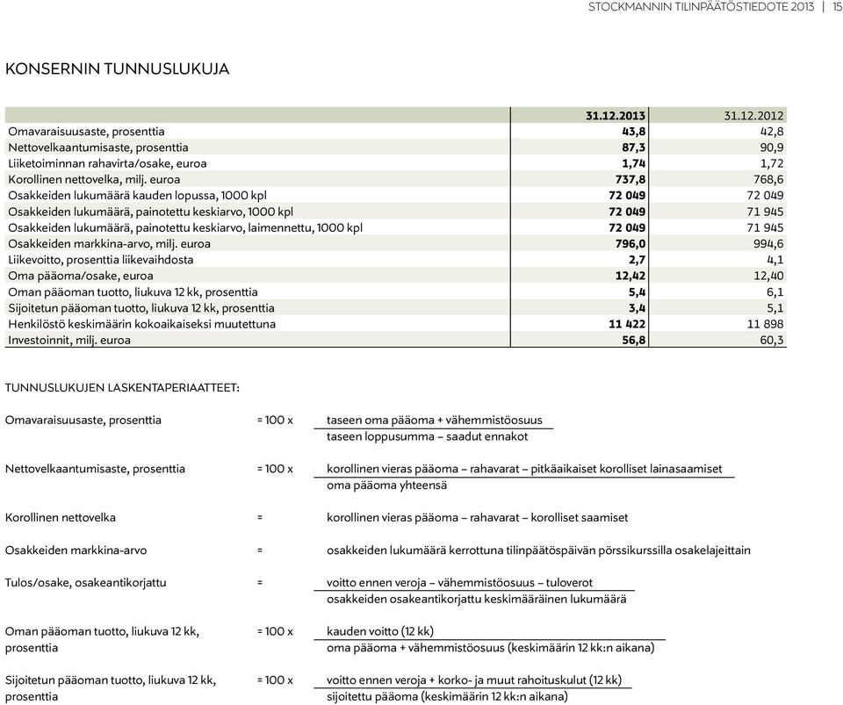The height and width of the screenshot is (705, 843).
Task: Click denominator 'osakkeiden osakeantikorjattu keskimääräinen lukumäärä'
Action: point(476,599)
